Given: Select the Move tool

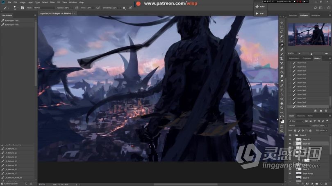Looking at the screenshot, I should point(282,23).
